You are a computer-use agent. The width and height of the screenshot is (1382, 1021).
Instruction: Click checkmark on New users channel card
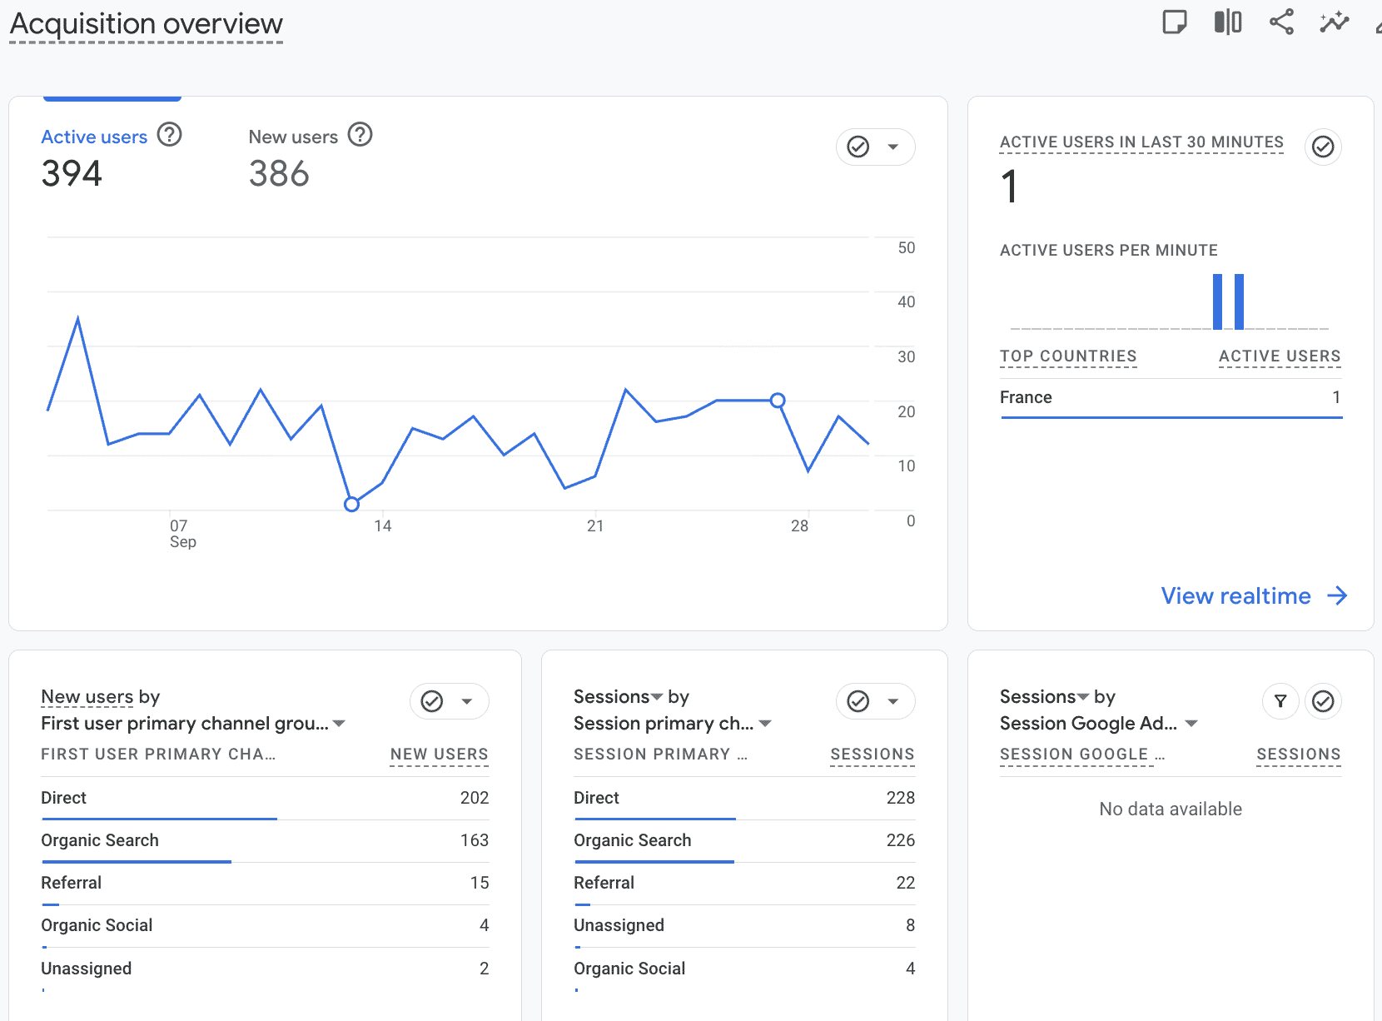[x=432, y=701]
